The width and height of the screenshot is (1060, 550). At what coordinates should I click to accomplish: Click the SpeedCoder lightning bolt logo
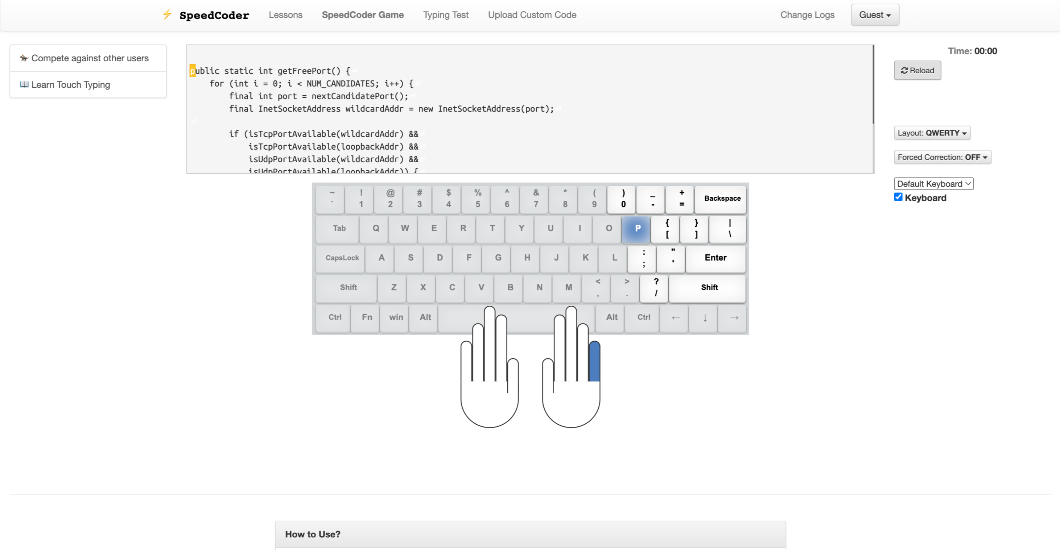click(x=167, y=14)
